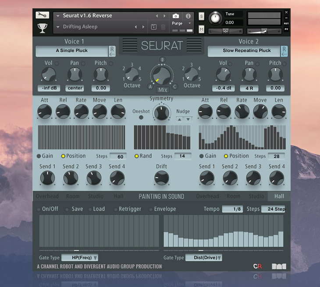Select Voice 1 Hall reverb tab
This screenshot has width=320, height=287.
click(118, 196)
